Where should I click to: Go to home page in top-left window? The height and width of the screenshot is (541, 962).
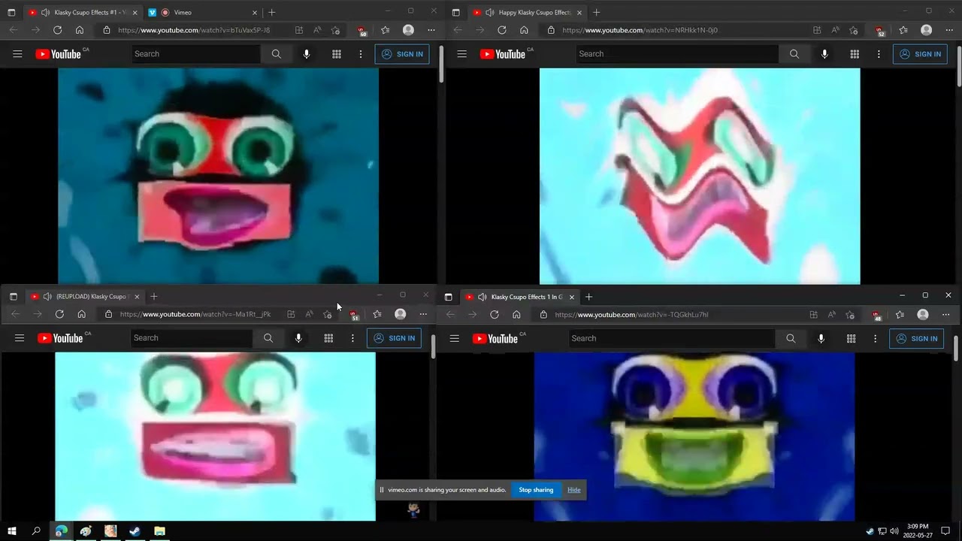point(80,30)
